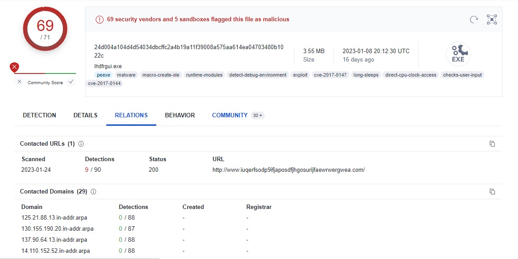Image resolution: width=518 pixels, height=259 pixels.
Task: Copy the Contacted Domains list
Action: (492, 192)
